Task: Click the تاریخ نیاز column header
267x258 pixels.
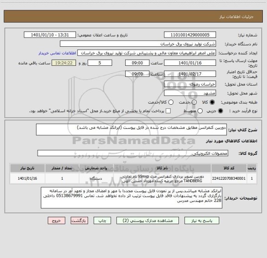Action: (x=27, y=168)
